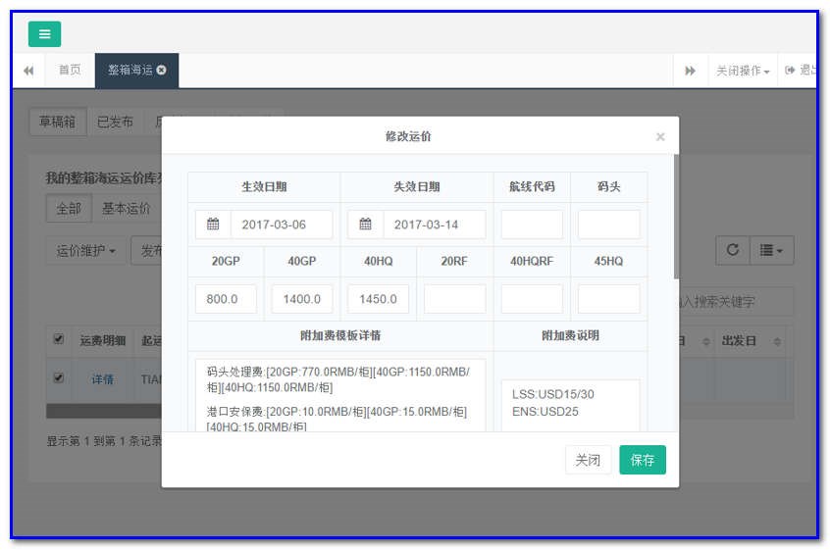Click the table horizontal scrollbar
The image size is (830, 550).
104,411
